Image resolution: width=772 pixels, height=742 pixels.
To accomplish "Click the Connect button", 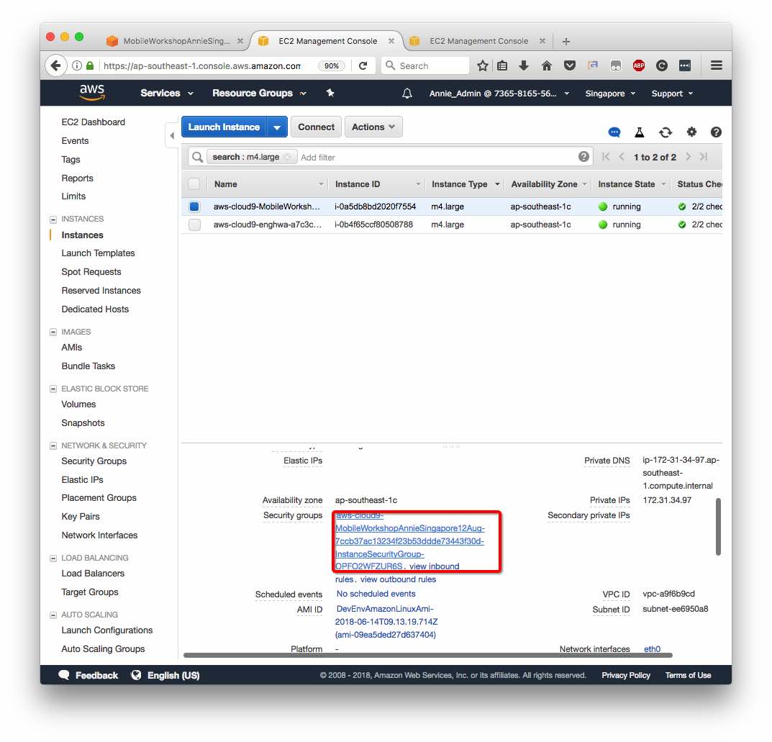I will tap(316, 127).
